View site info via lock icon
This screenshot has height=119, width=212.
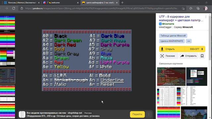(x=22, y=8)
